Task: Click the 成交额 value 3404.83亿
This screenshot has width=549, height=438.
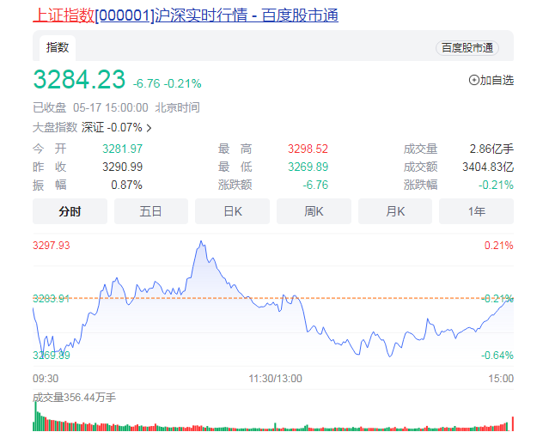Action: 485,167
